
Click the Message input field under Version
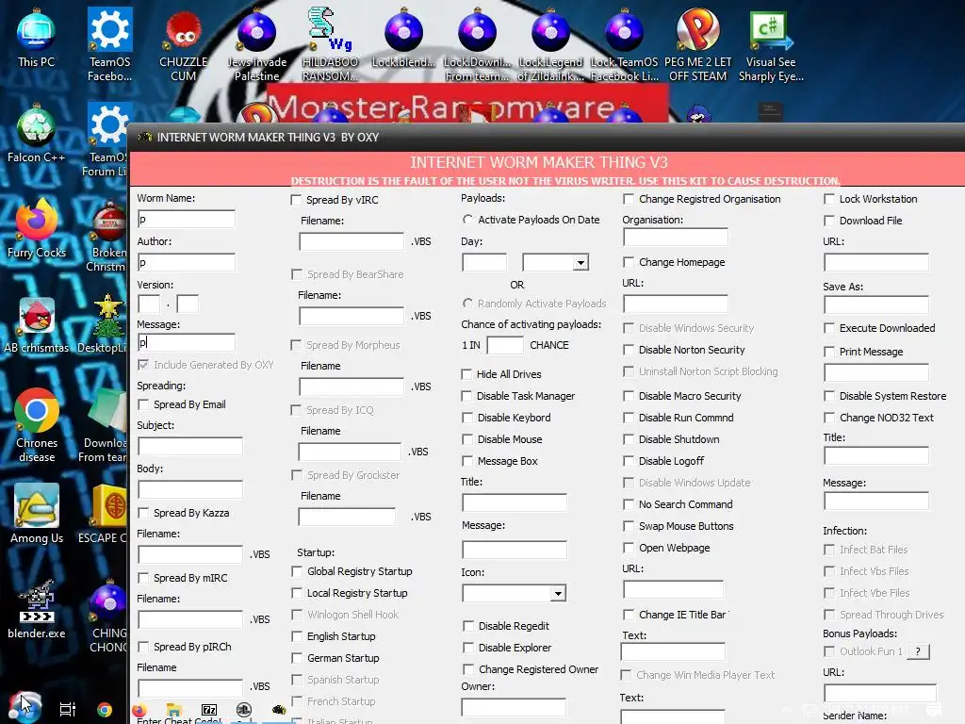pyautogui.click(x=187, y=343)
